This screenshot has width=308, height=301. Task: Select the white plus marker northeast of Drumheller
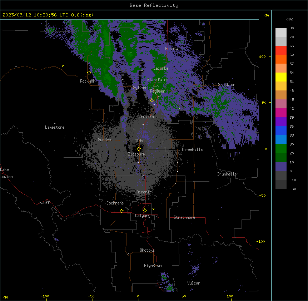[x=219, y=134]
